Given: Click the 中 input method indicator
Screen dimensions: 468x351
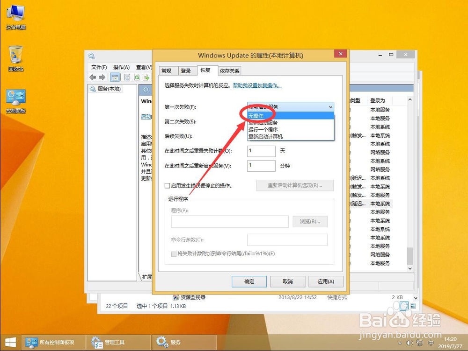Looking at the screenshot, I should click(431, 343).
